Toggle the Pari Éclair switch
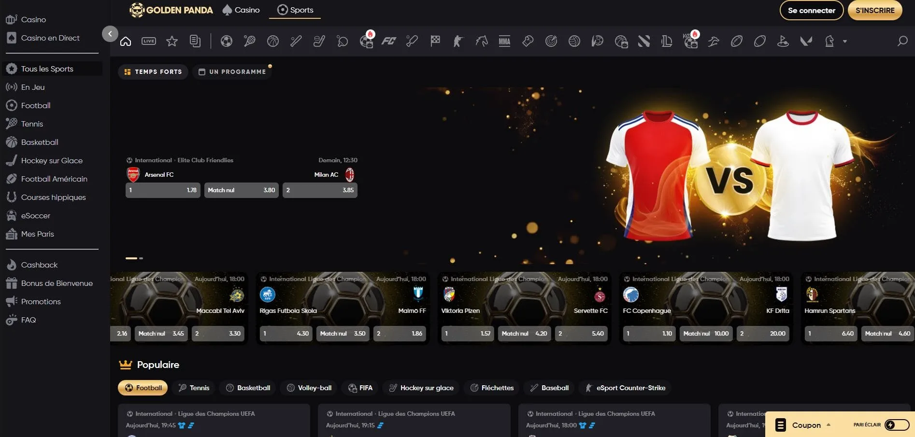915x437 pixels. click(897, 425)
